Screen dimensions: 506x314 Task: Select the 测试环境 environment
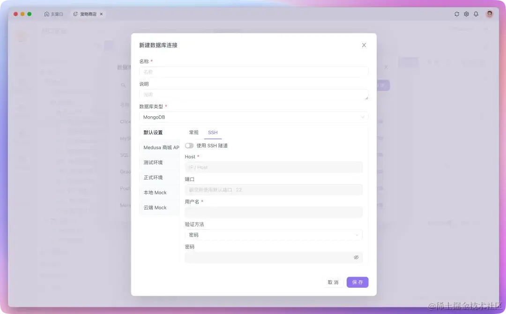pos(159,162)
